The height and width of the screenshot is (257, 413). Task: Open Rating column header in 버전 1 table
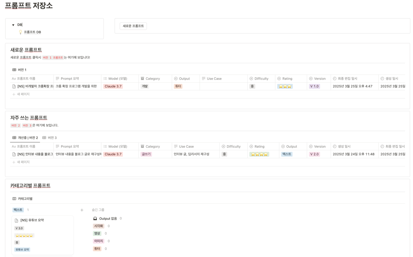pyautogui.click(x=291, y=79)
